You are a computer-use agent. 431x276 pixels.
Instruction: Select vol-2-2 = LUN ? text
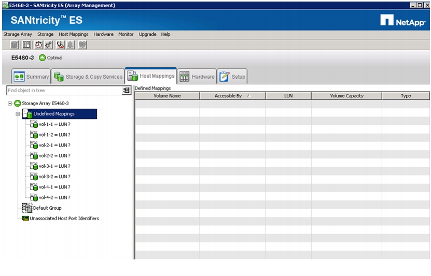(x=54, y=155)
